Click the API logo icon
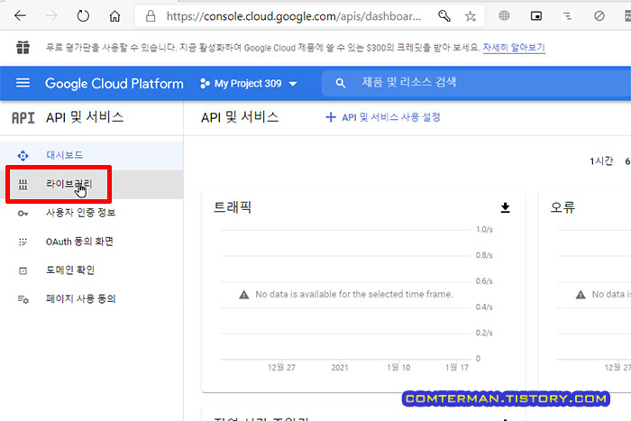The height and width of the screenshot is (421, 631). coord(23,118)
